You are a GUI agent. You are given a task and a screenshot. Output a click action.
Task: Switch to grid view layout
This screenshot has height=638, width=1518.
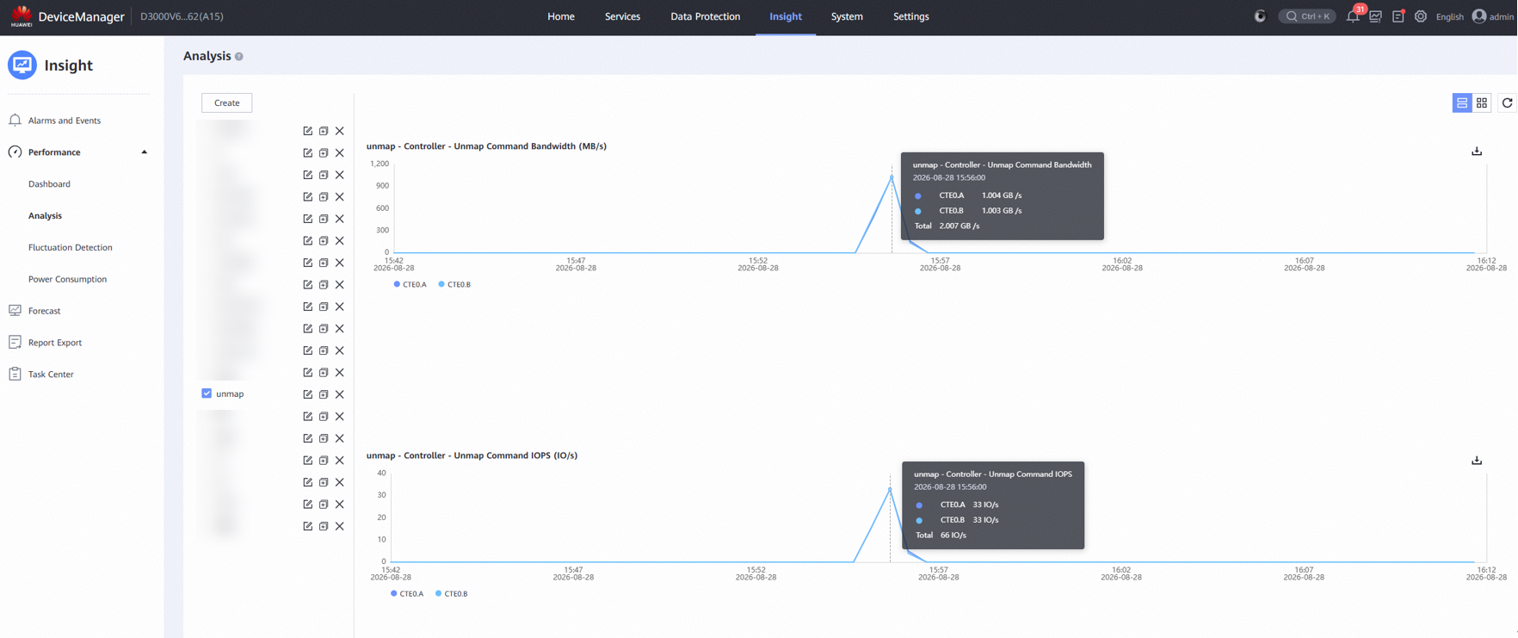[1482, 102]
